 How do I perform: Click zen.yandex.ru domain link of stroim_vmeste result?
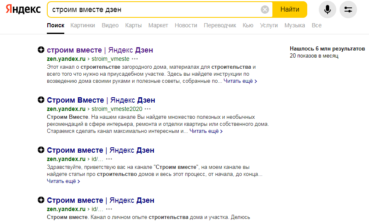(66, 59)
